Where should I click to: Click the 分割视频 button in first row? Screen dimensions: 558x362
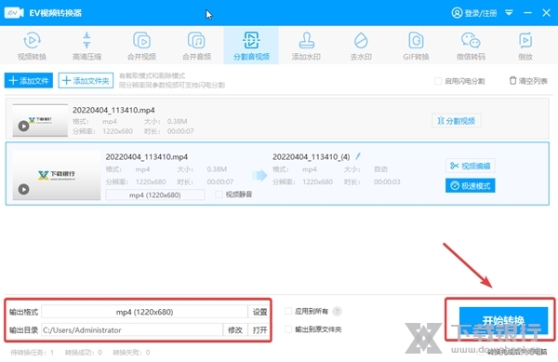click(457, 121)
